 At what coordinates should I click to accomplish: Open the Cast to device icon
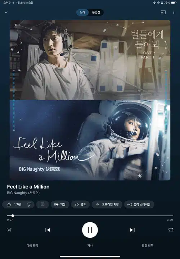(163, 12)
